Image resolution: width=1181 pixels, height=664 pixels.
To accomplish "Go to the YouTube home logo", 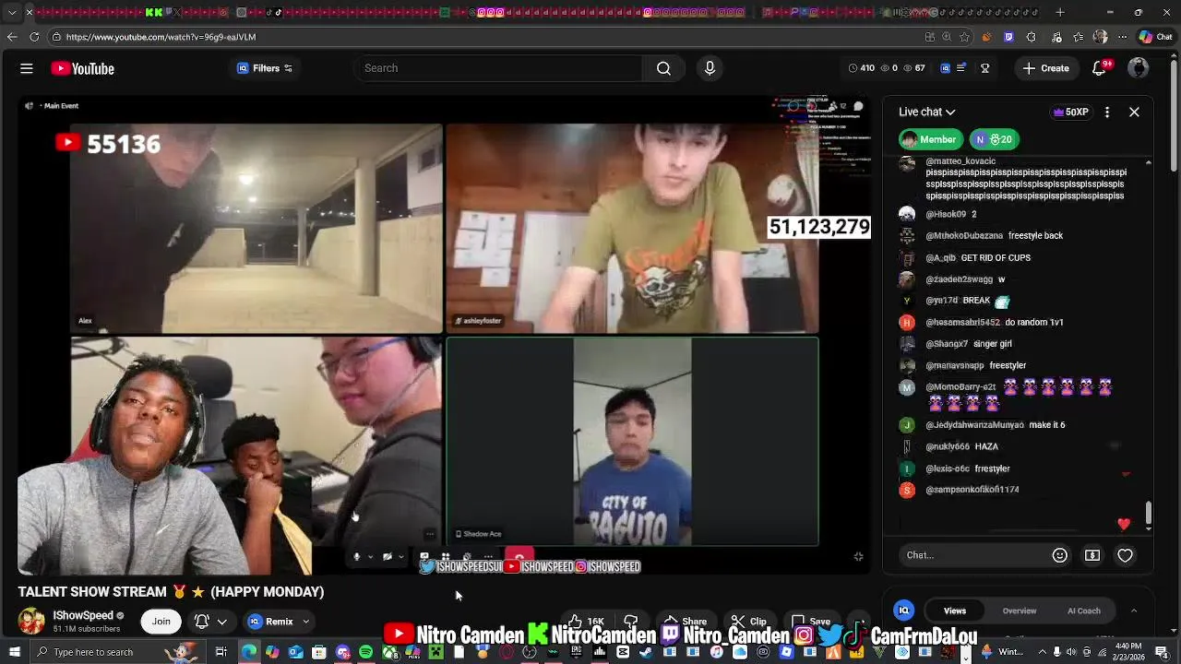I will (x=83, y=68).
